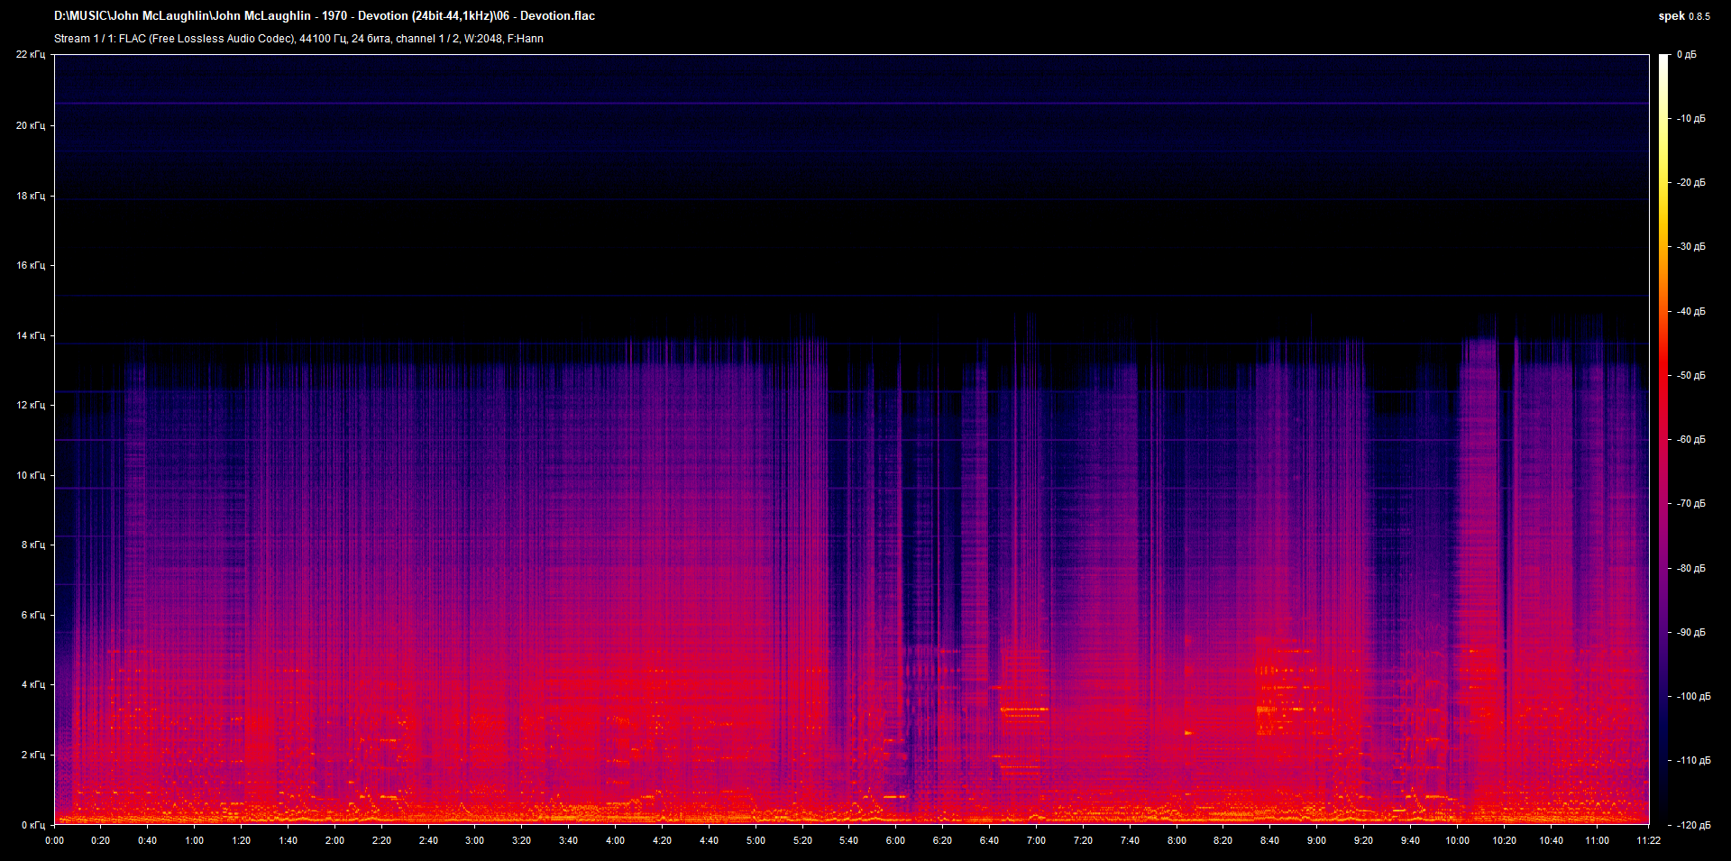Click the 10 кГц frequency axis label
Viewport: 1731px width, 861px height.
click(x=31, y=475)
